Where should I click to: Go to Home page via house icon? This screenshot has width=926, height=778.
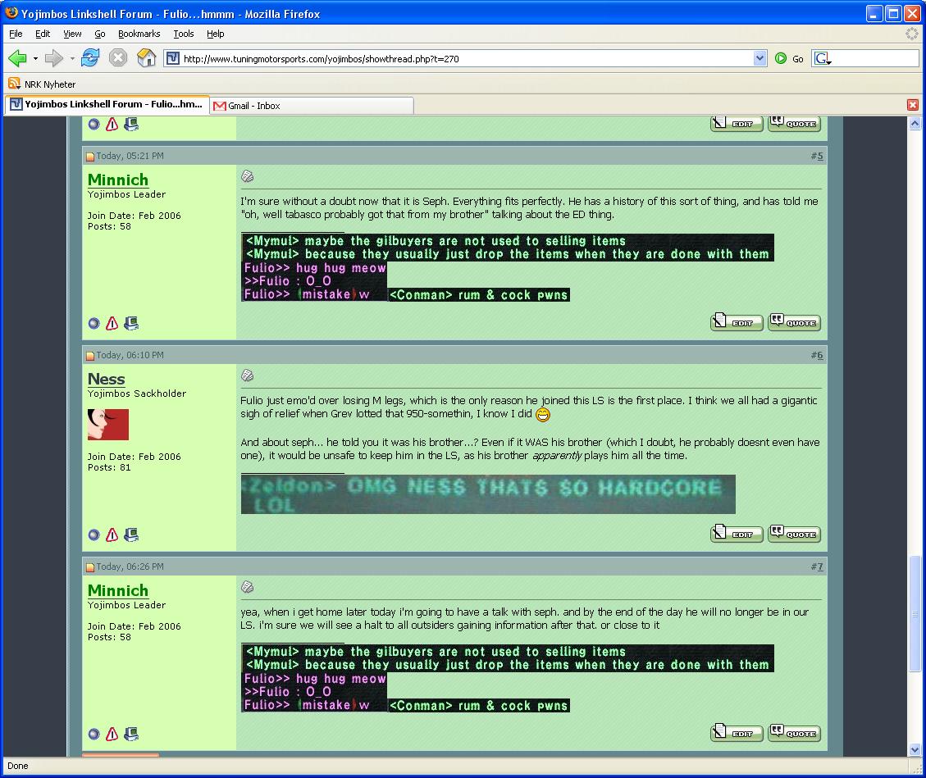tap(146, 58)
